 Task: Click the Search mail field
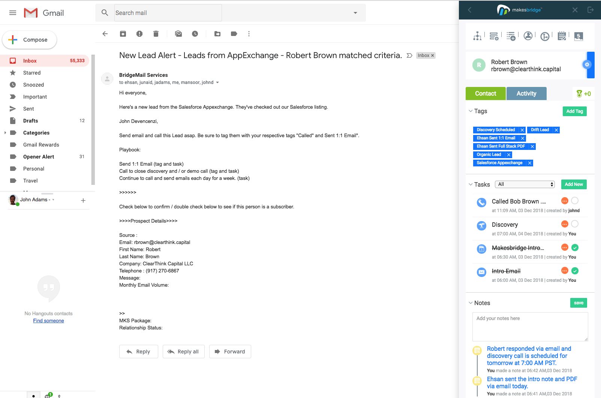tap(168, 13)
